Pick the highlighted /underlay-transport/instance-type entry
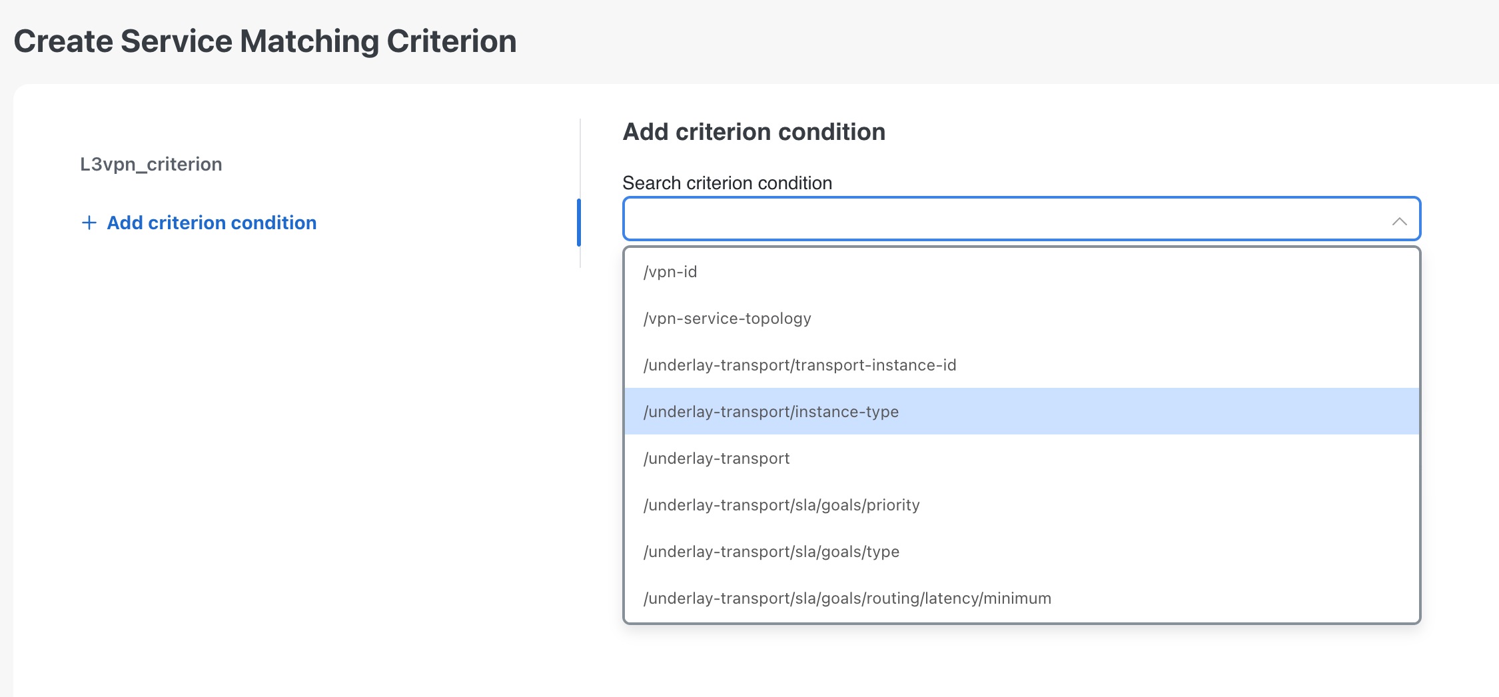The width and height of the screenshot is (1499, 697). point(771,411)
